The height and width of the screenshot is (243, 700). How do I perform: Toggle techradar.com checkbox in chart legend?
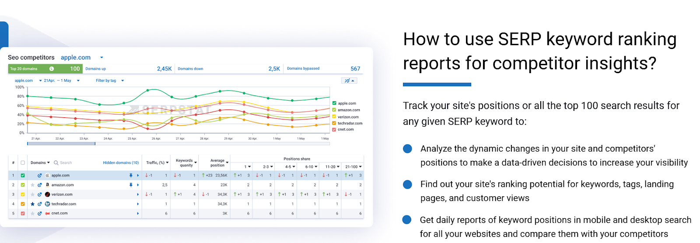(334, 123)
